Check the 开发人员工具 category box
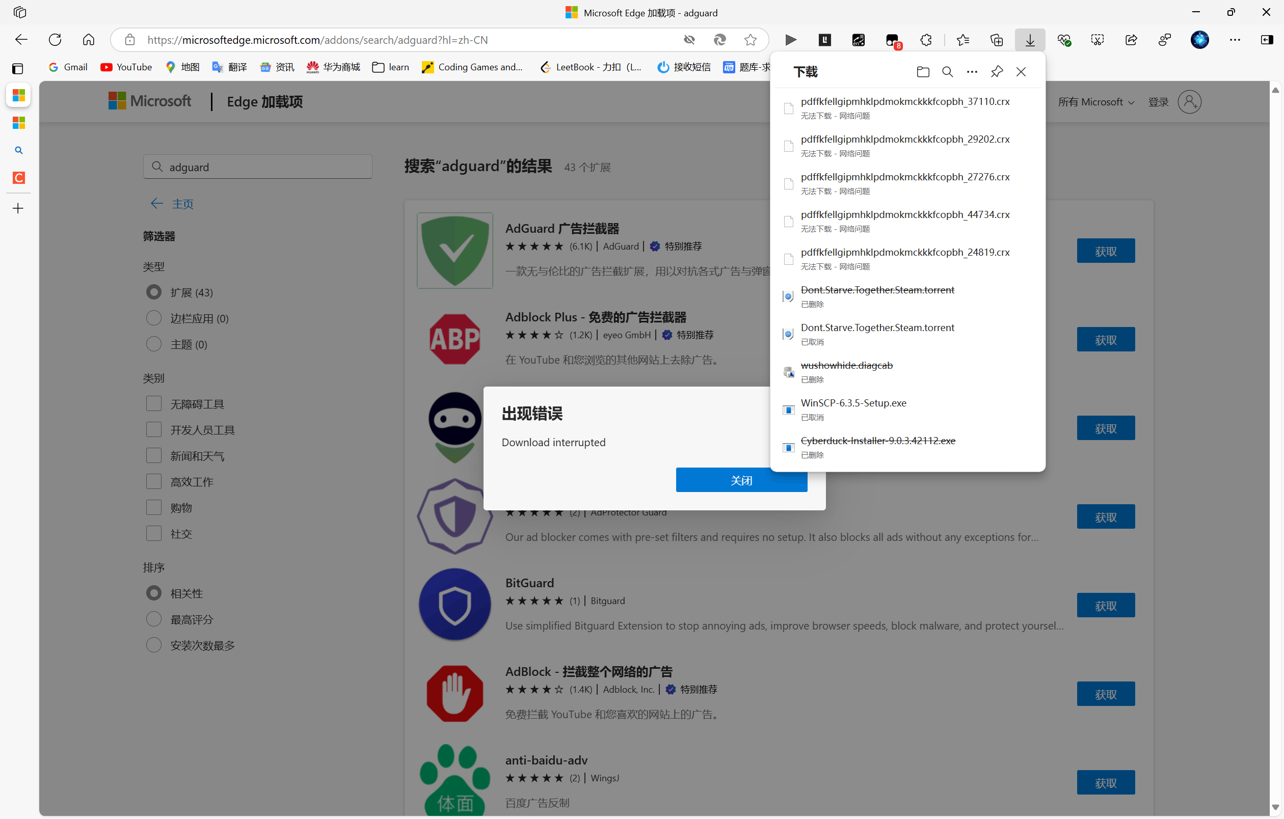The width and height of the screenshot is (1284, 819). (x=153, y=429)
